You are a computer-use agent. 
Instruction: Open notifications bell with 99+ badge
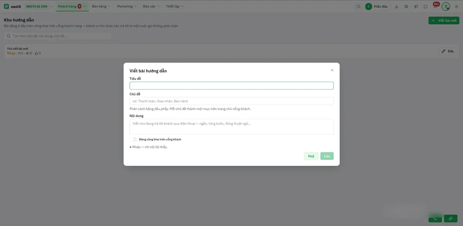coord(435,6)
